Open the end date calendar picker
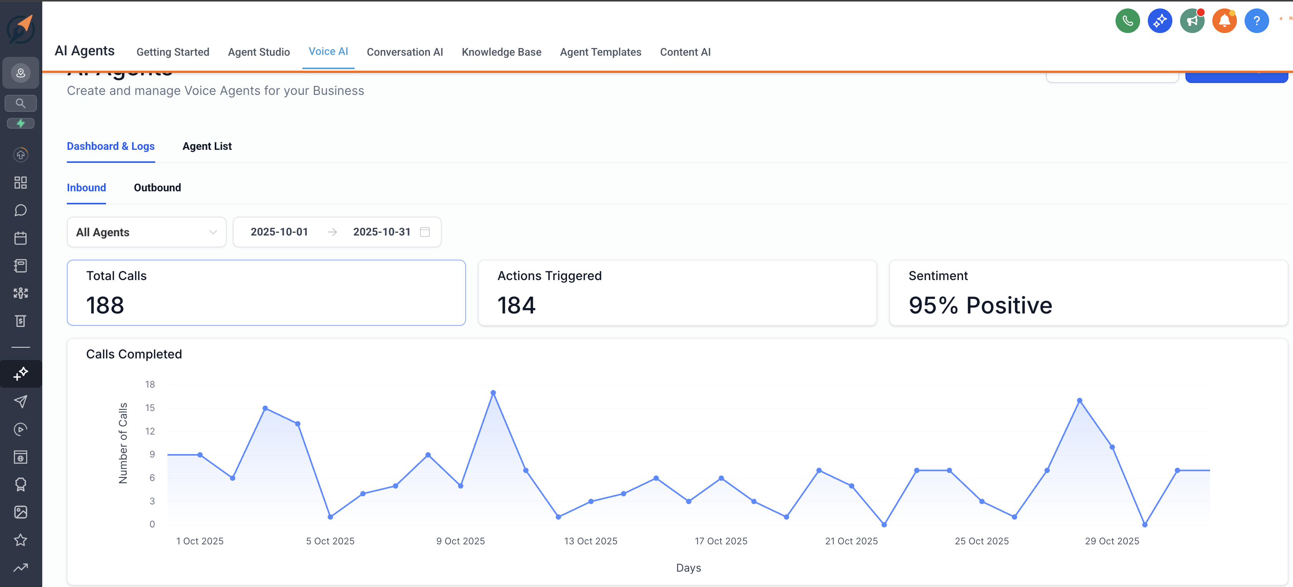1293x587 pixels. [424, 232]
